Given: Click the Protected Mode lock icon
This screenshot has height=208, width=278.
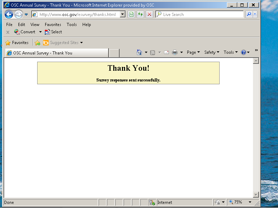Looking at the screenshot, I should tap(218, 202).
